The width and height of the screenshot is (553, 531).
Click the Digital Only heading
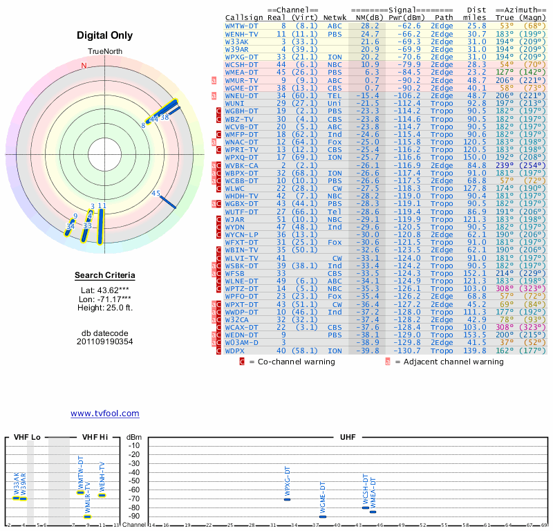pyautogui.click(x=104, y=35)
